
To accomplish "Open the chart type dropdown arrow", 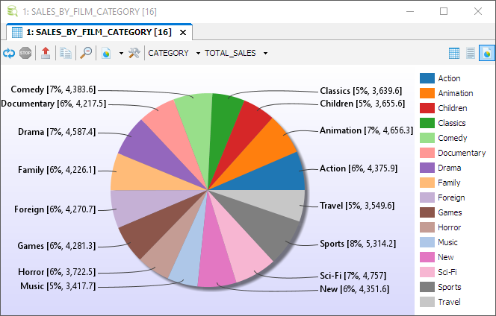I will pyautogui.click(x=121, y=54).
